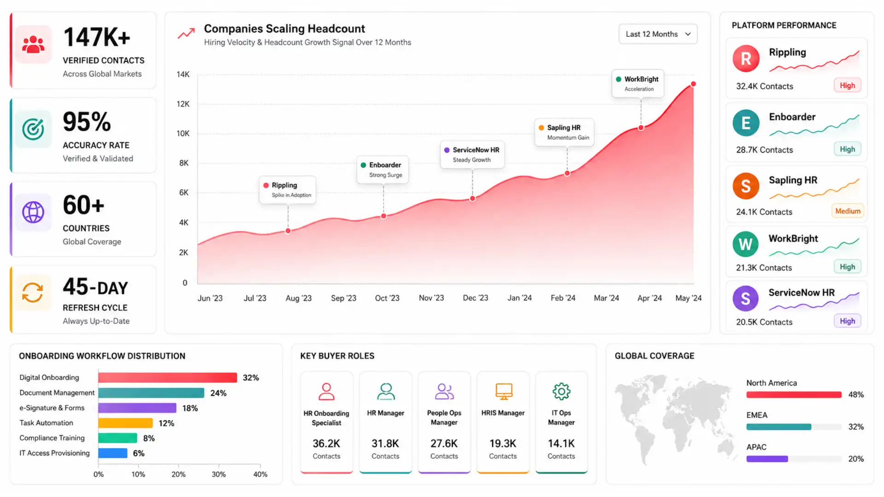Click the Document Management 24% bar
The image size is (884, 497).
pos(151,393)
